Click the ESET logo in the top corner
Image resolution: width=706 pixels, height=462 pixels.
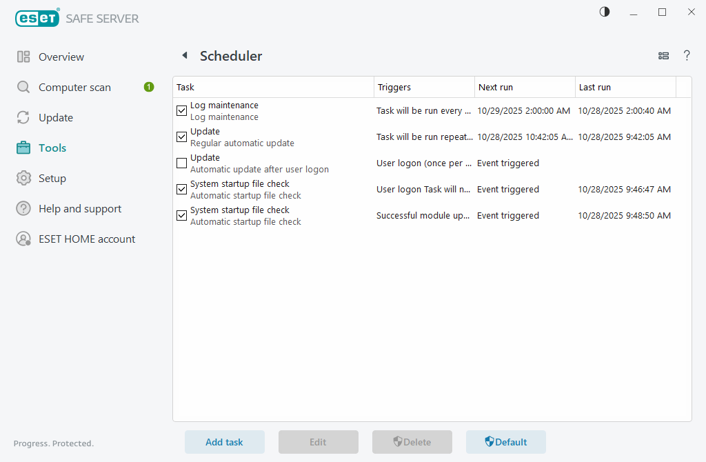(37, 18)
